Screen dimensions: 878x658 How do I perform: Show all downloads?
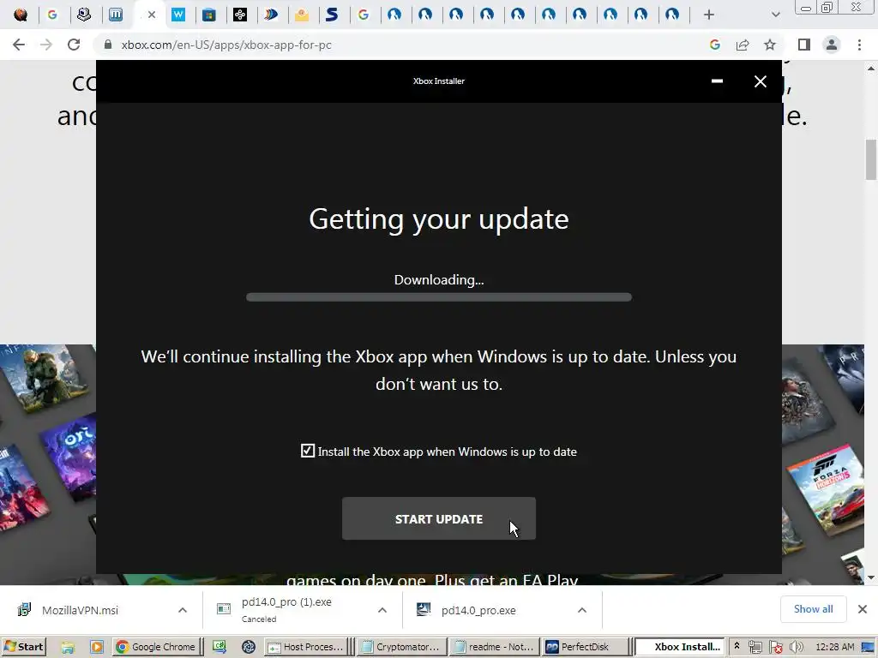(813, 609)
